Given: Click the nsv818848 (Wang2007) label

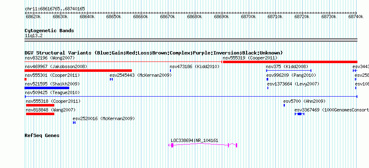Looking at the screenshot, I should pyautogui.click(x=51, y=110).
